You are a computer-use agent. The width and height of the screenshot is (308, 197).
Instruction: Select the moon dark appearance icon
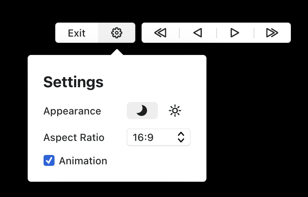pos(142,111)
